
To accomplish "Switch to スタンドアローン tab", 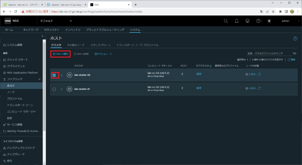I will pyautogui.click(x=101, y=45).
